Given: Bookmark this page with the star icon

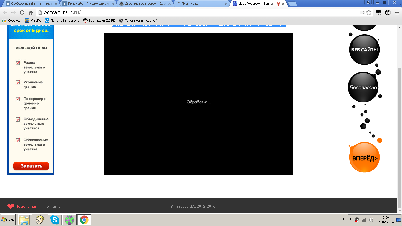Looking at the screenshot, I should click(369, 13).
